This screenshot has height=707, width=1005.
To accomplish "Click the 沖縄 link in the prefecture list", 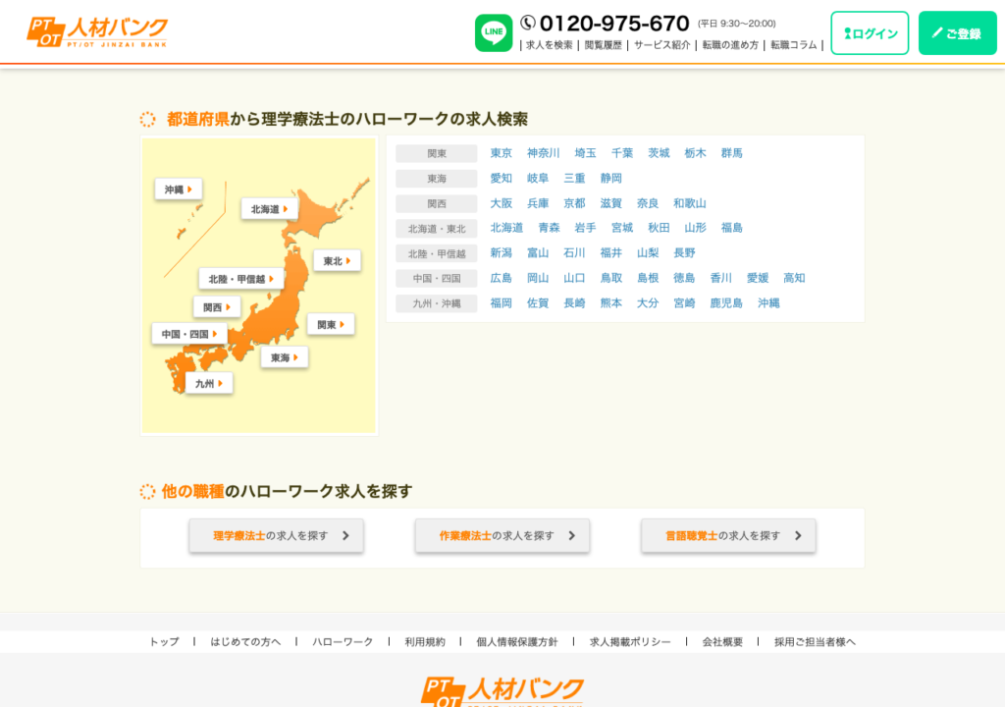I will click(768, 302).
